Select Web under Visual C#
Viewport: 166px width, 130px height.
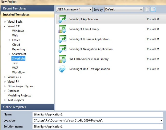pos(15,35)
